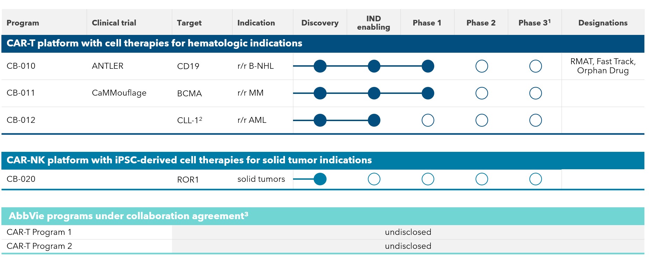
Task: Click CB-011's filled IND enabling circle
Action: pos(374,93)
